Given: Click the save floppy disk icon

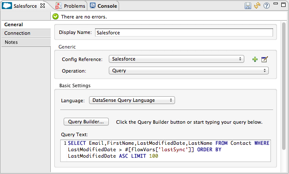Looking at the screenshot, I should coord(248,6).
